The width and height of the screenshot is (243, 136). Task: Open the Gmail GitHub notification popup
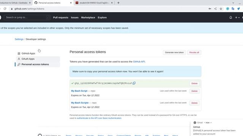coord(216,128)
